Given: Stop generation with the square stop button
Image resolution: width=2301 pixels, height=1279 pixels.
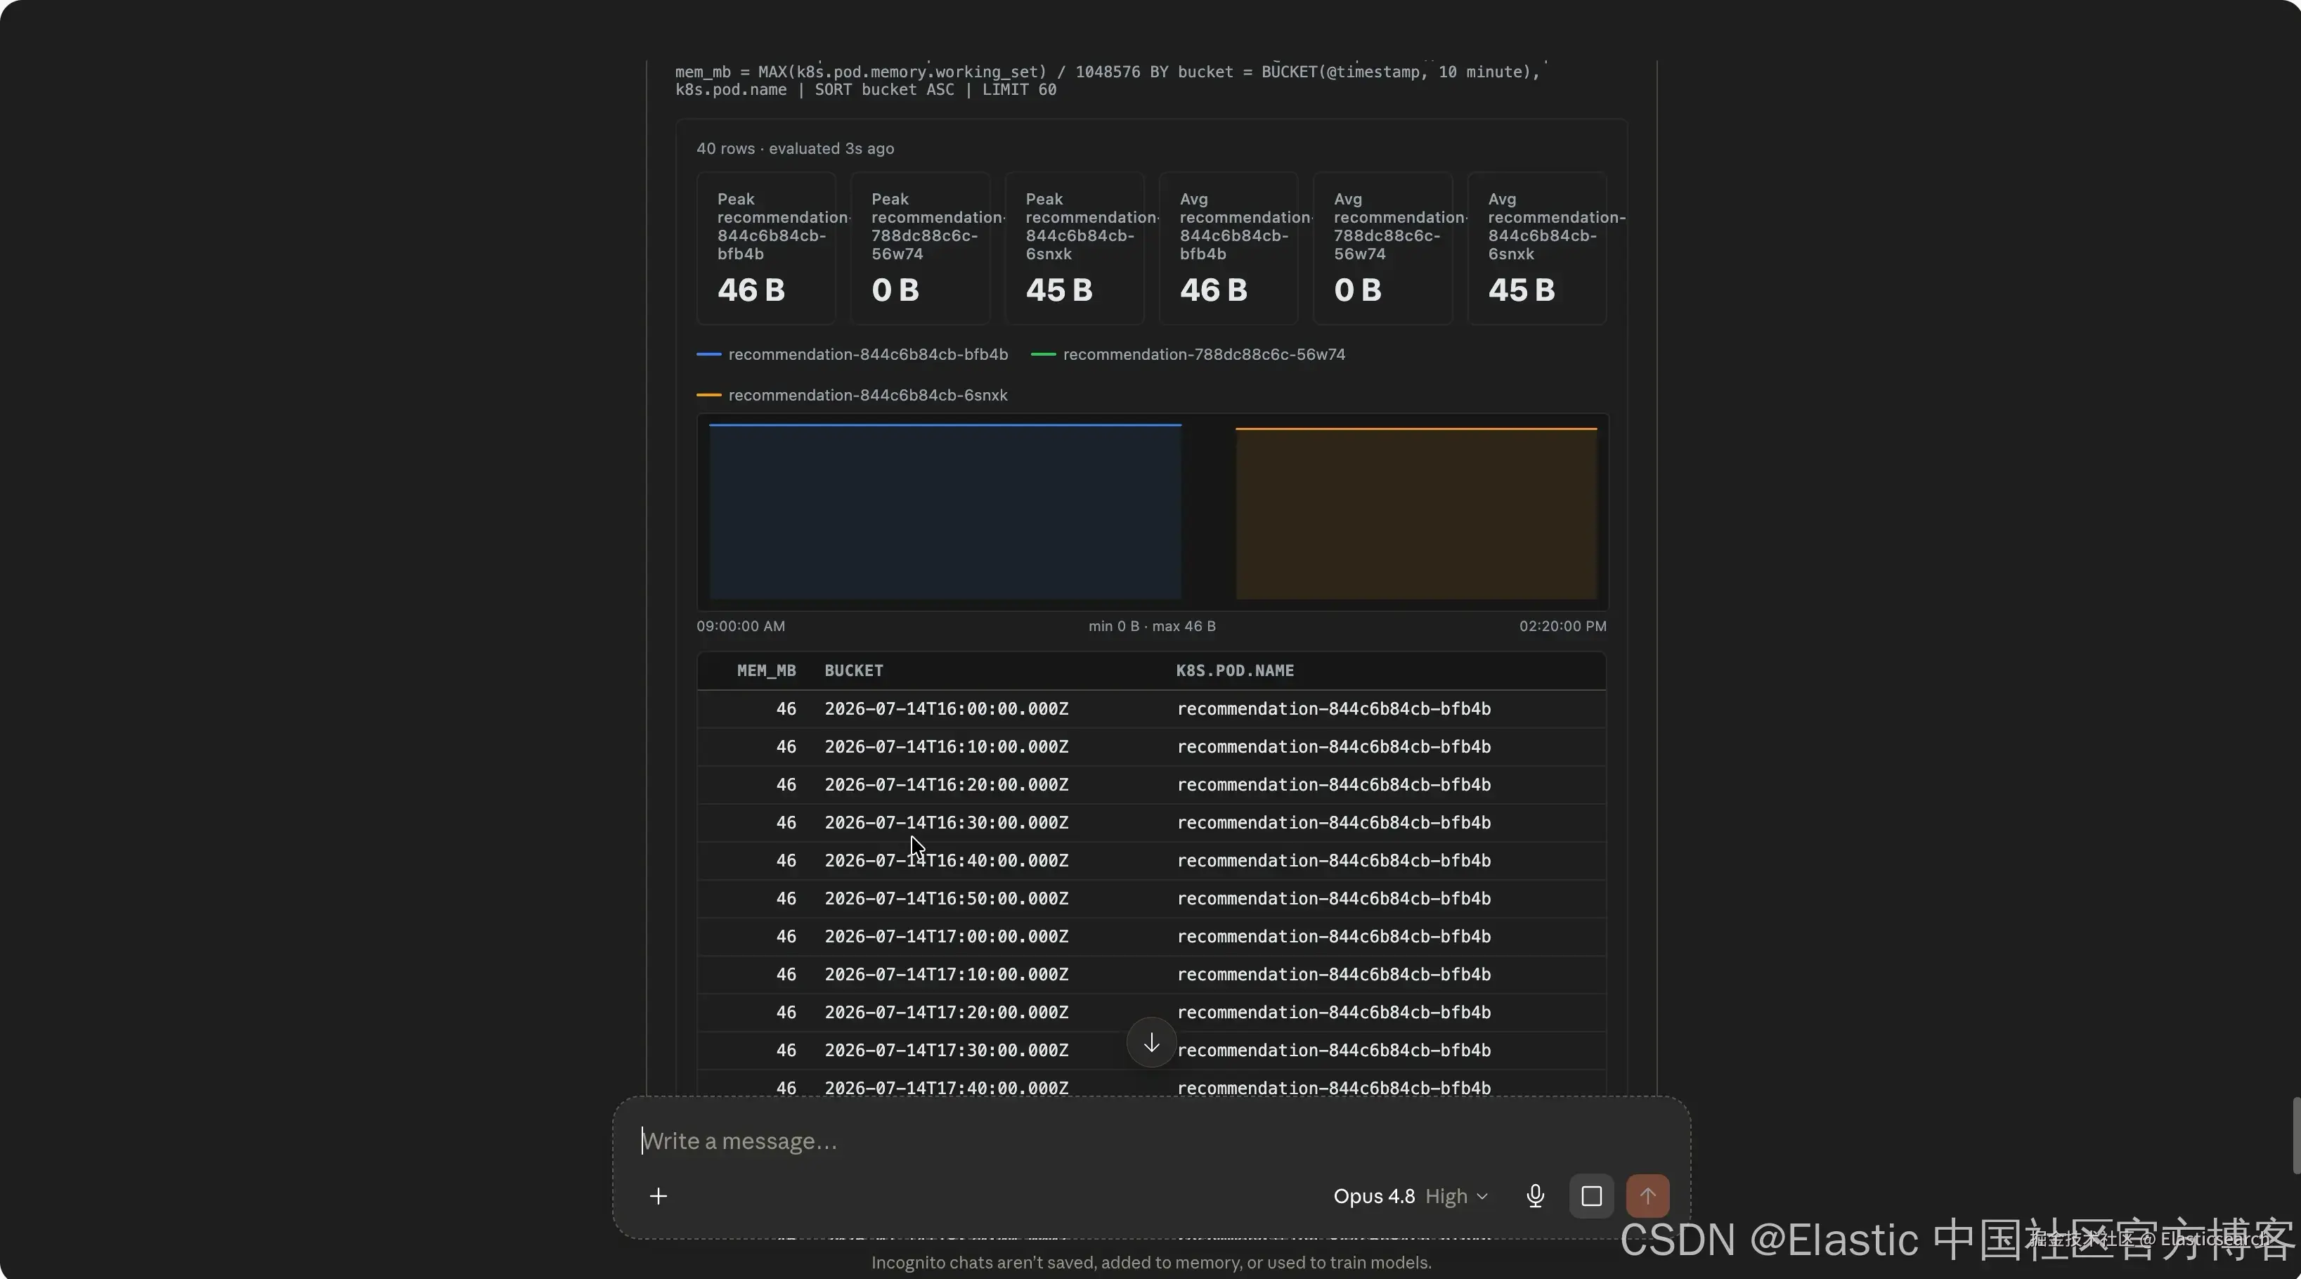Looking at the screenshot, I should click(x=1591, y=1196).
